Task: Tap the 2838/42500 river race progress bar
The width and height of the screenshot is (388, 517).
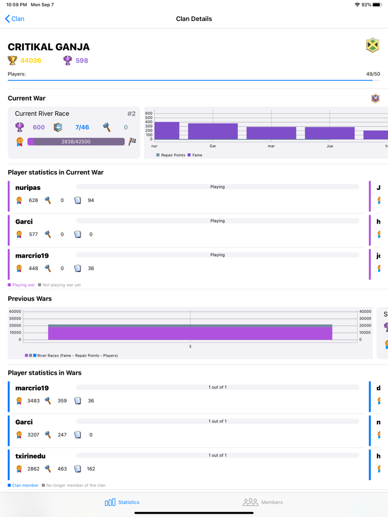Action: 76,142
